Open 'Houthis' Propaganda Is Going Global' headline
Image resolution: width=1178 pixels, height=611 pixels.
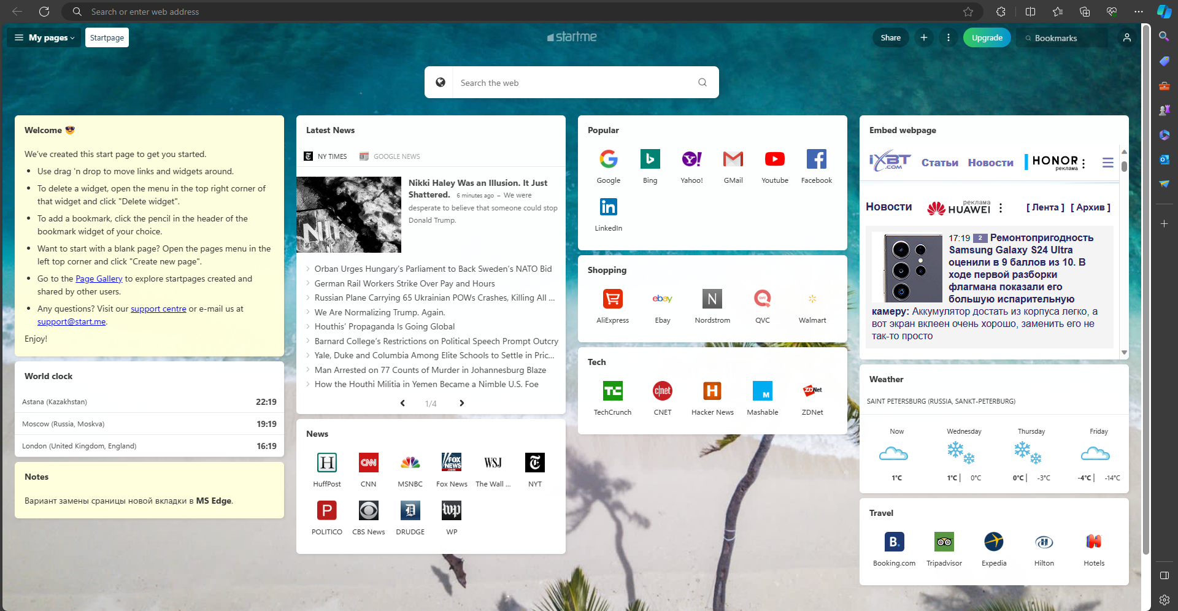(x=385, y=326)
